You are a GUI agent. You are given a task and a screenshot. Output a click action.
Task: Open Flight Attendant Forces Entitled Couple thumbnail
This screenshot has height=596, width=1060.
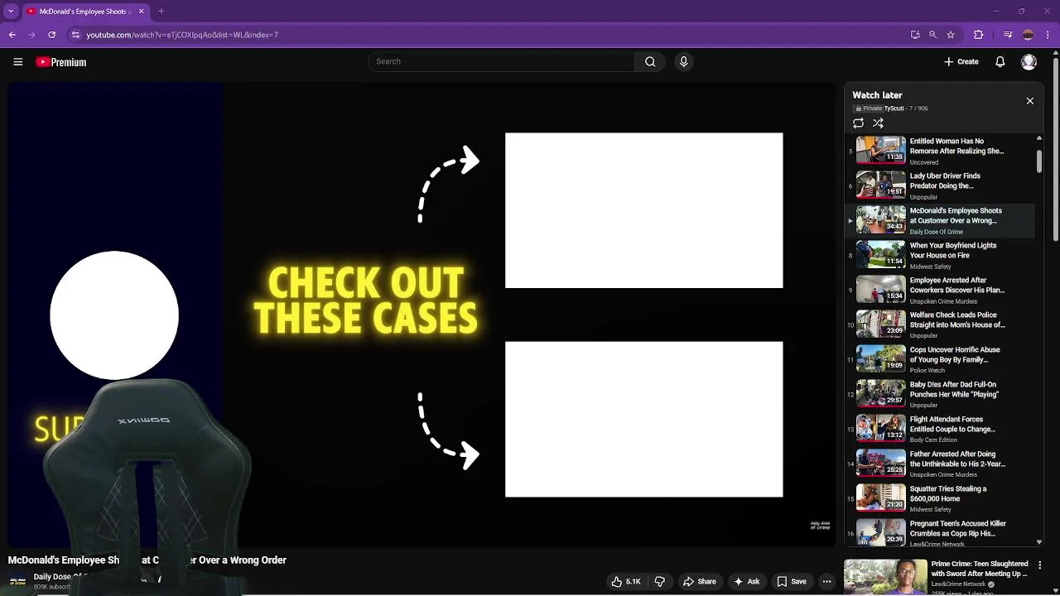pyautogui.click(x=881, y=429)
